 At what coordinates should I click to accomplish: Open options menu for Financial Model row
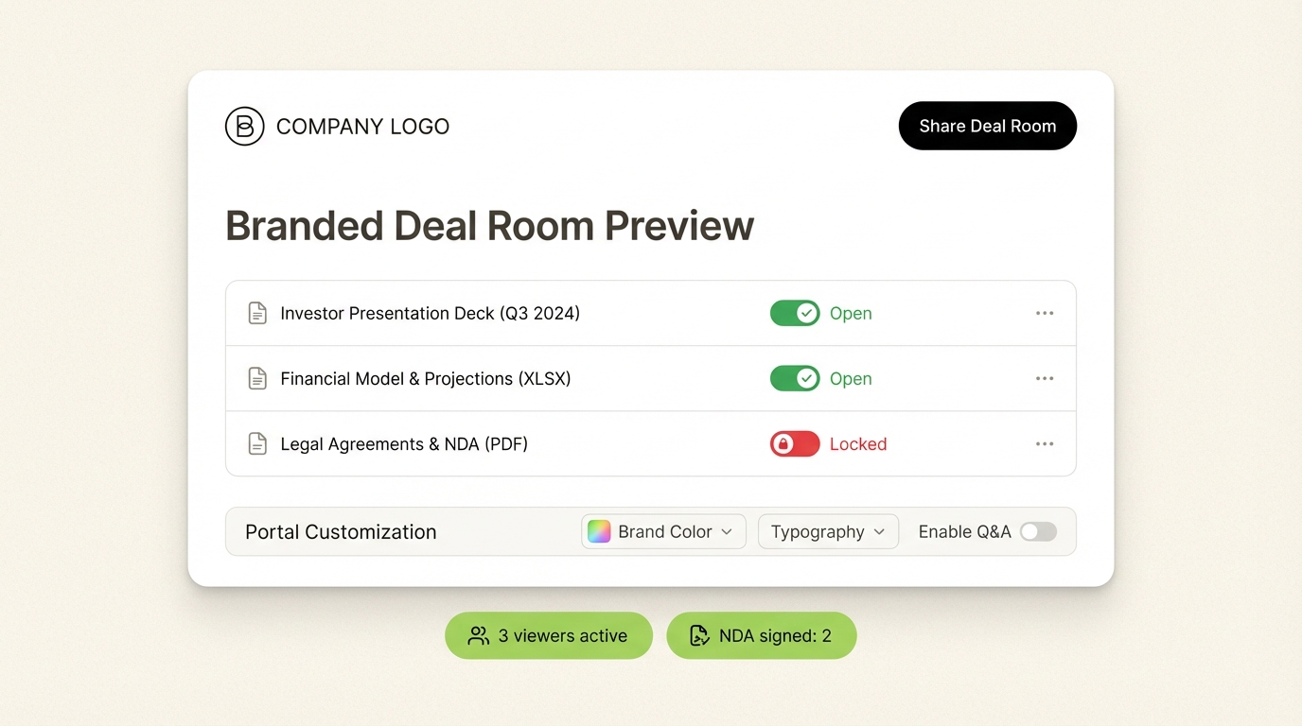pos(1045,378)
